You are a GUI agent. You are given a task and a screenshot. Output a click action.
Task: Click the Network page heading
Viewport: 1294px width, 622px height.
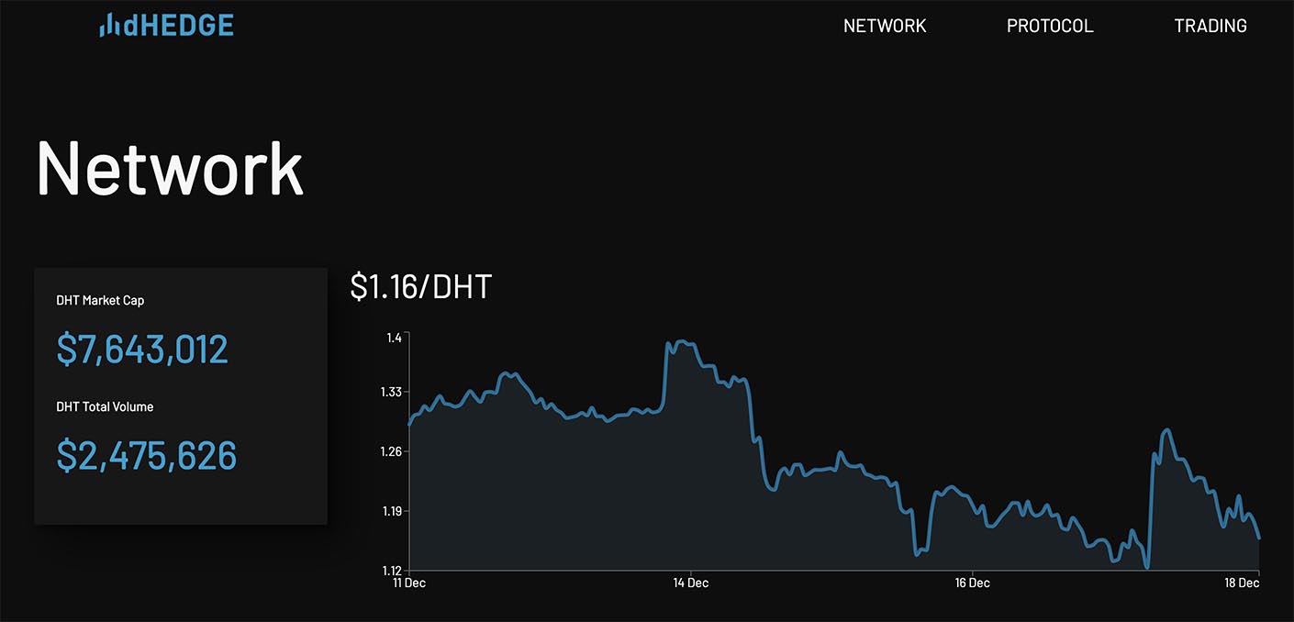click(170, 170)
